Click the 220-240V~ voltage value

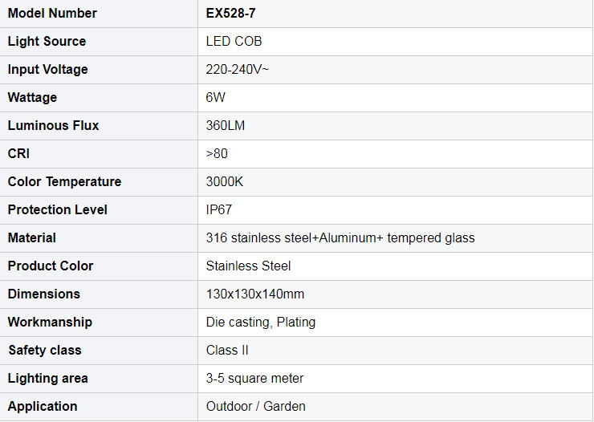(x=237, y=69)
